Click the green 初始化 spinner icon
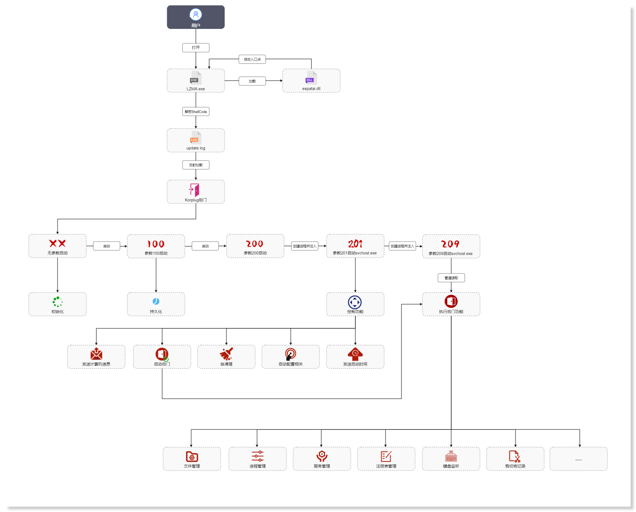The height and width of the screenshot is (512, 636). [x=58, y=302]
